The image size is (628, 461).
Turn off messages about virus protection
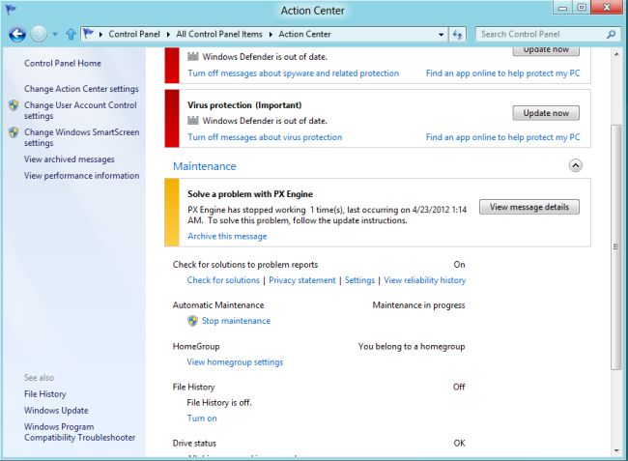tap(265, 137)
